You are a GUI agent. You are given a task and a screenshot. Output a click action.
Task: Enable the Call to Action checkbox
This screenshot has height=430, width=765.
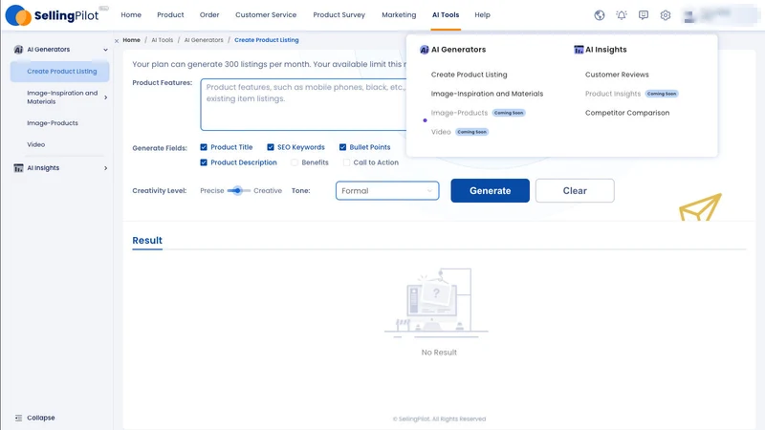click(x=346, y=162)
